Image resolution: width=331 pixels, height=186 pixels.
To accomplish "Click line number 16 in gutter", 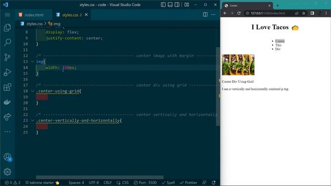I will (x=25, y=79).
